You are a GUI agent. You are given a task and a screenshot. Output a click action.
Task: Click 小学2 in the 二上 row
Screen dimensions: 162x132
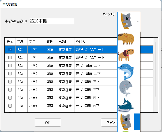(33, 66)
